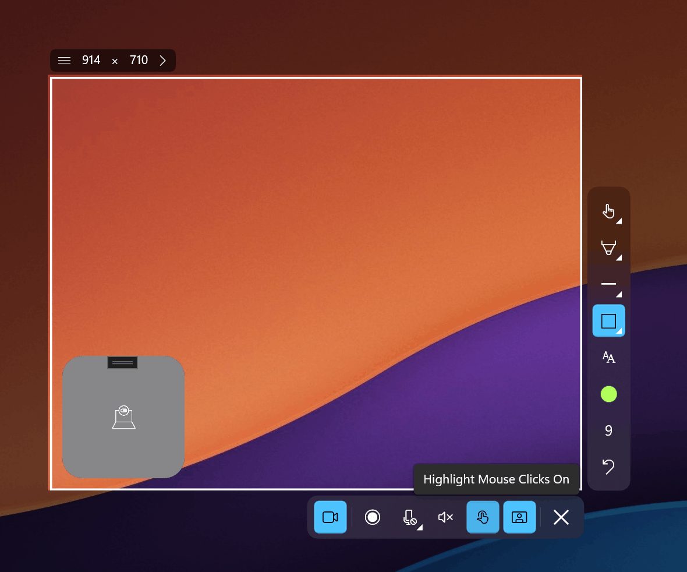This screenshot has width=687, height=572.
Task: Undo the last annotation
Action: click(609, 468)
